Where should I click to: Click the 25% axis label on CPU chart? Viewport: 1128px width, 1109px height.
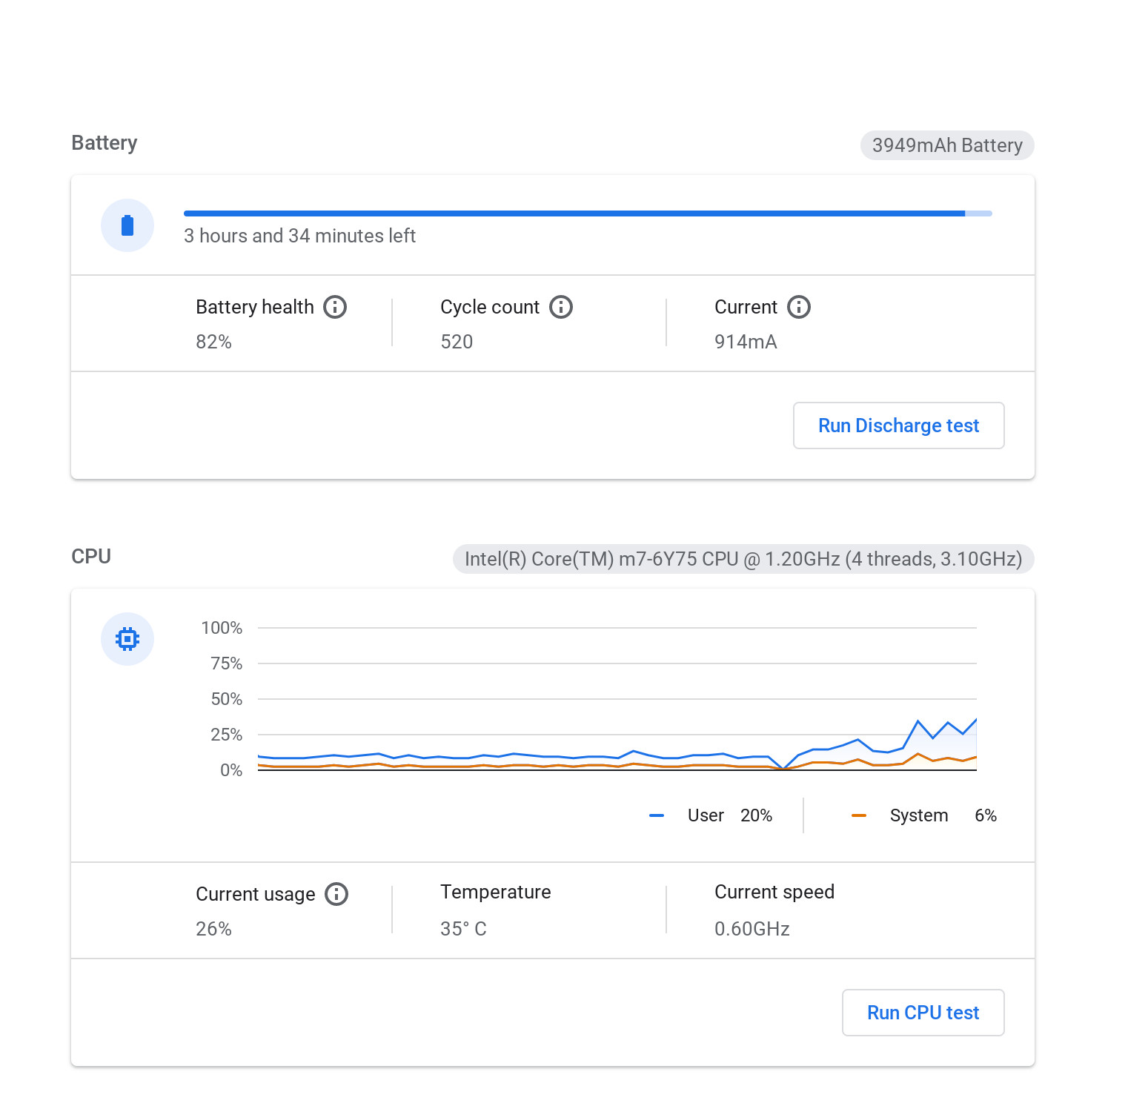[226, 735]
